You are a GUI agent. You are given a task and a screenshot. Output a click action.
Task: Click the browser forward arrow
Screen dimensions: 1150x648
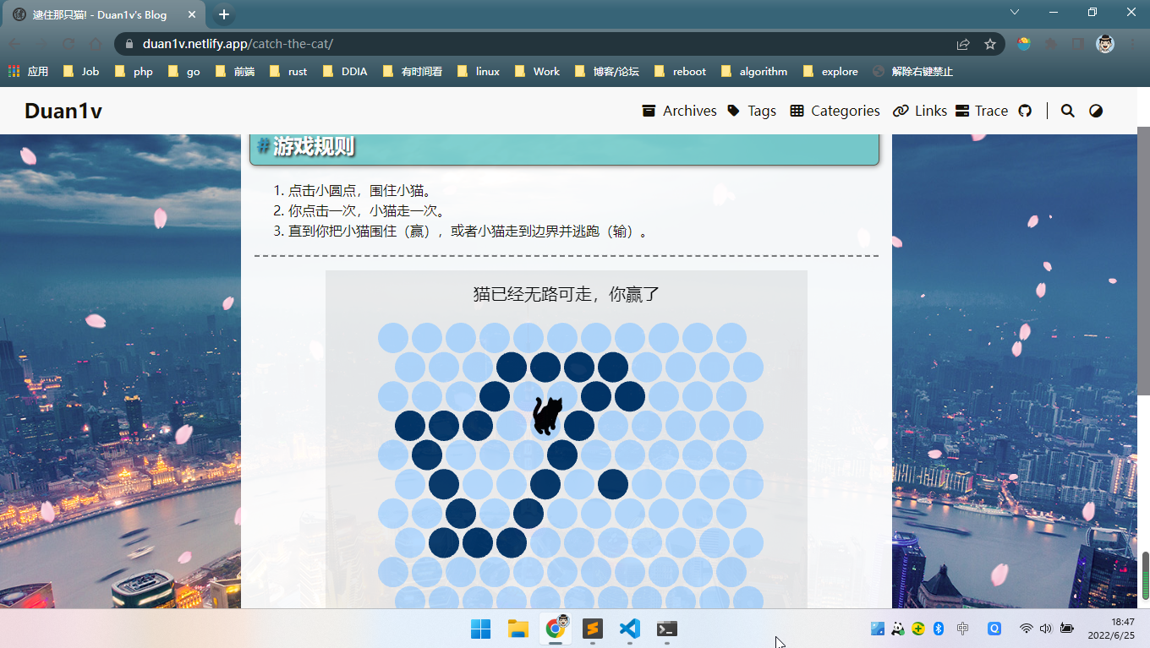coord(41,44)
